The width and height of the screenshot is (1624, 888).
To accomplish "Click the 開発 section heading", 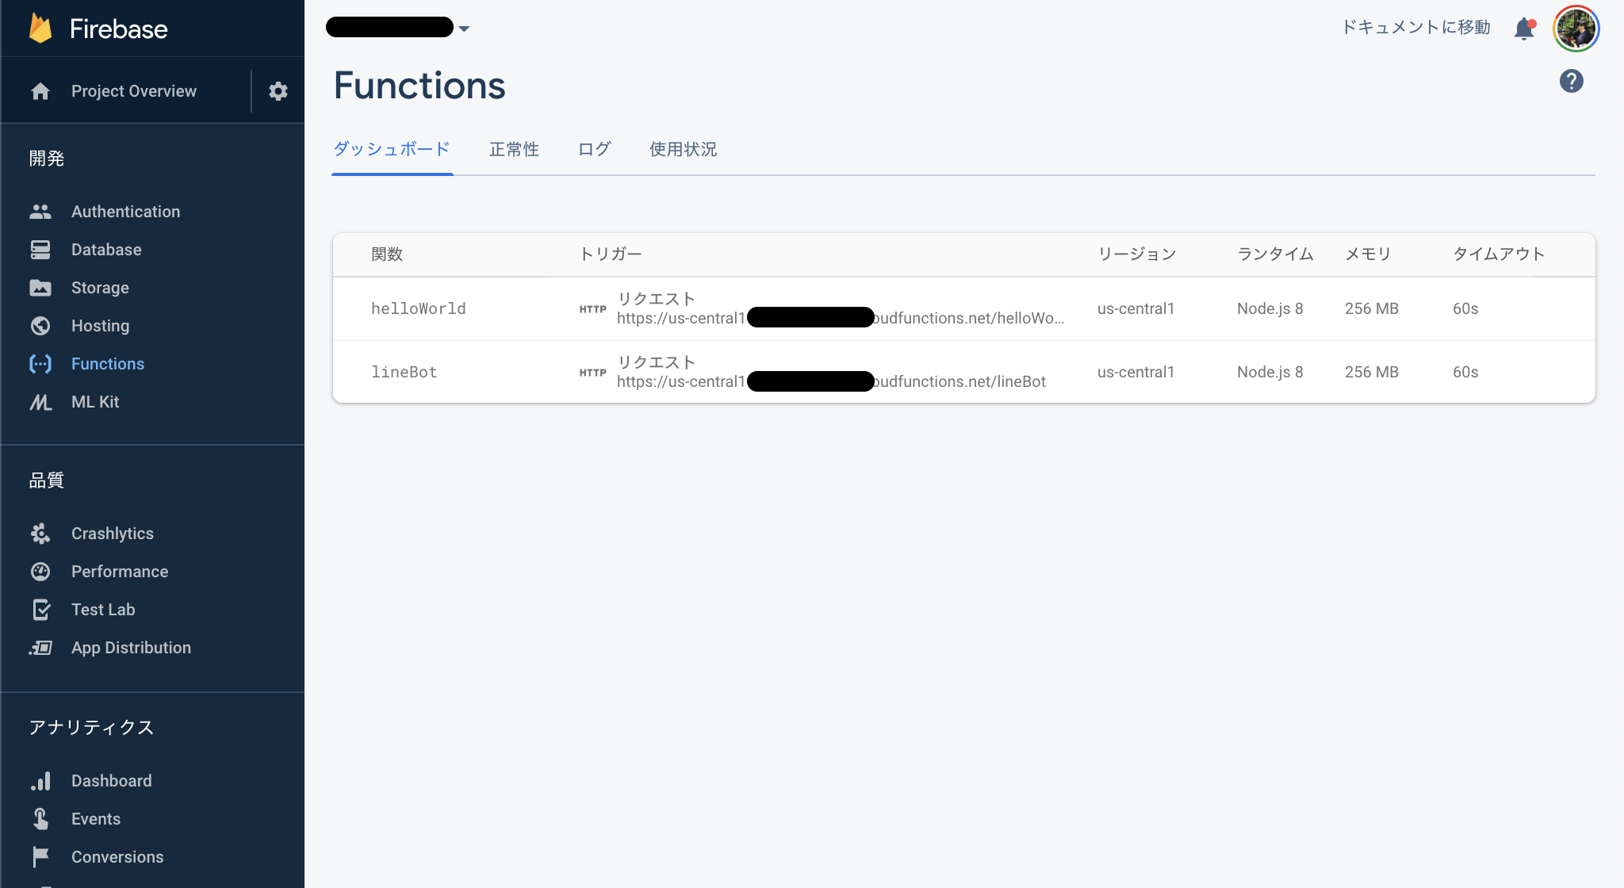I will coord(47,159).
